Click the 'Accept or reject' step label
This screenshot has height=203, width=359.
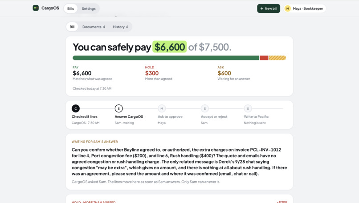(214, 117)
